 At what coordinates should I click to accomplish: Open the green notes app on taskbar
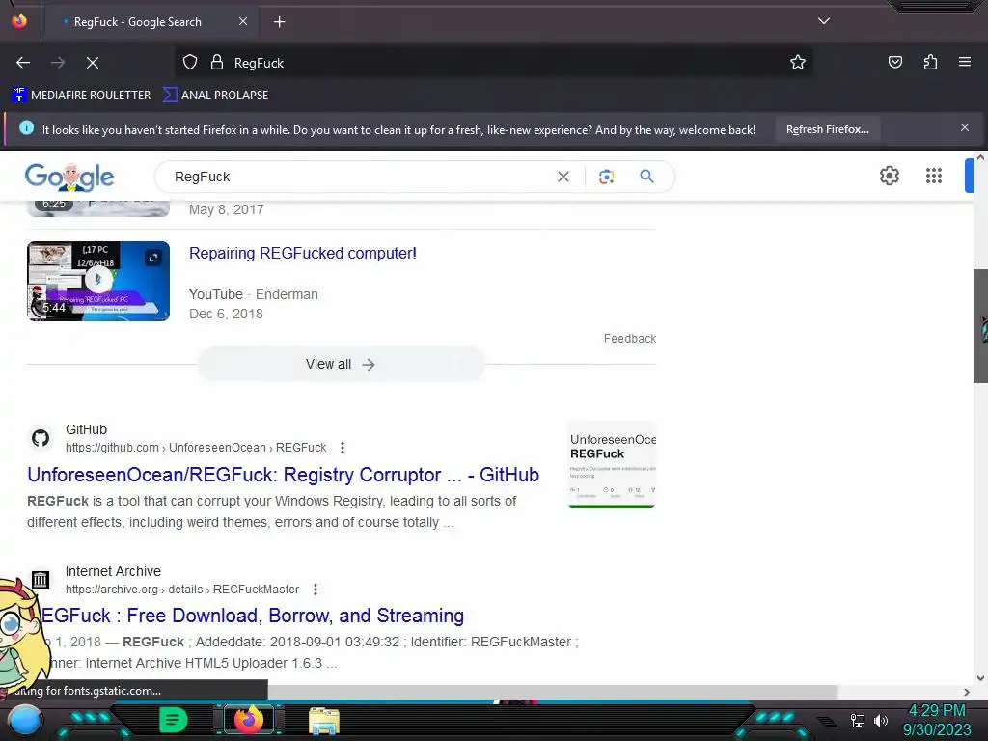(174, 720)
